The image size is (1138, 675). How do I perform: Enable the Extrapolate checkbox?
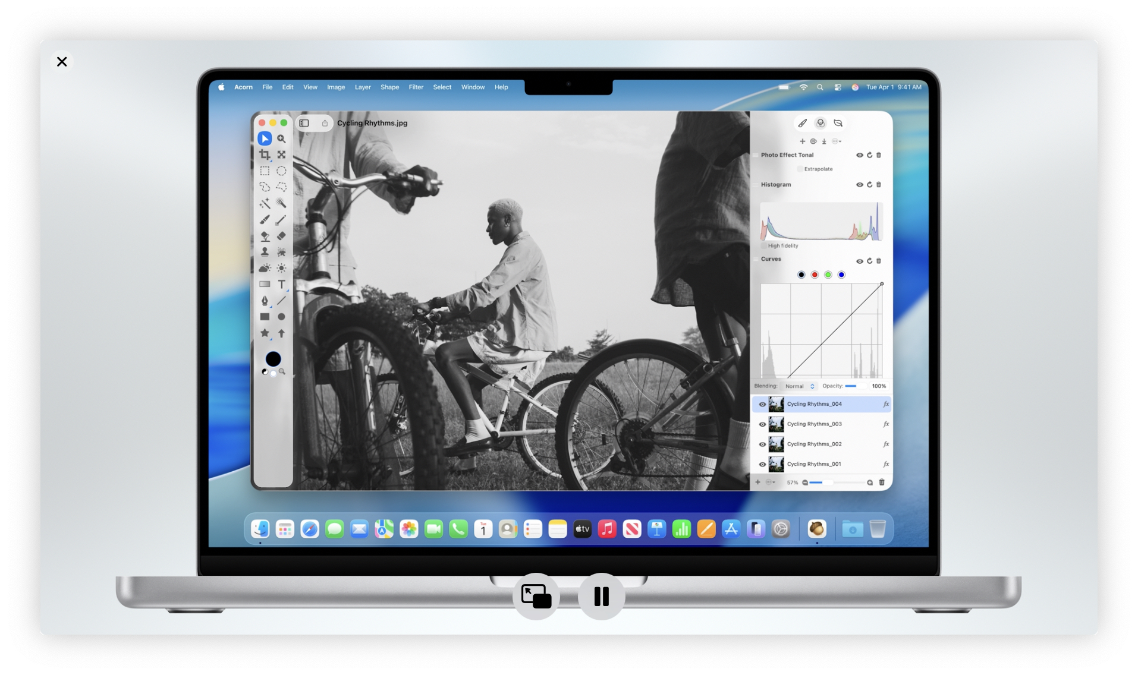pyautogui.click(x=800, y=169)
